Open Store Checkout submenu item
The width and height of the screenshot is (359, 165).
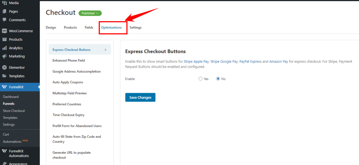14,111
